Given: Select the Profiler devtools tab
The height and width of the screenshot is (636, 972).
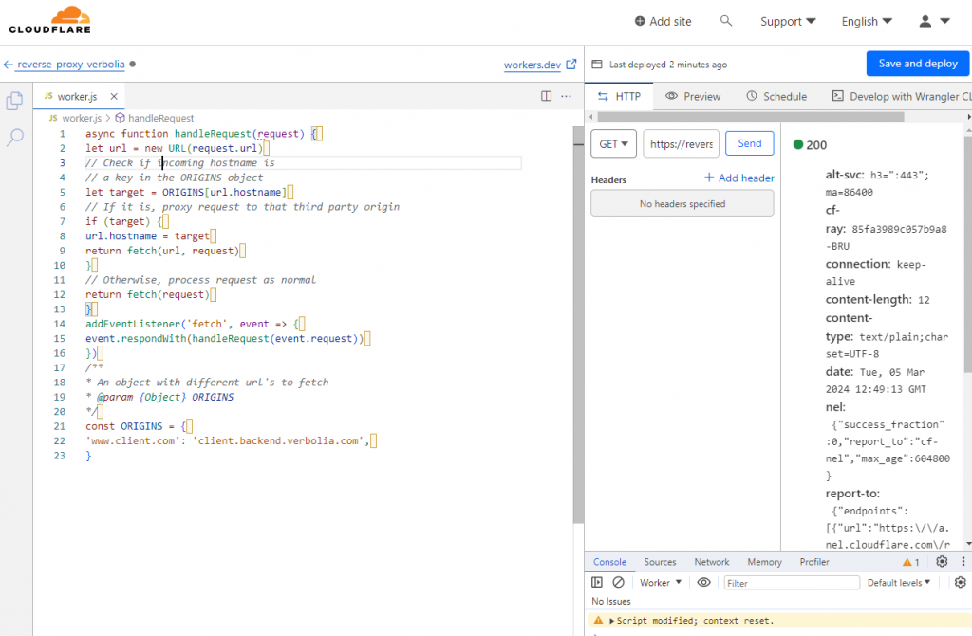Looking at the screenshot, I should point(813,562).
